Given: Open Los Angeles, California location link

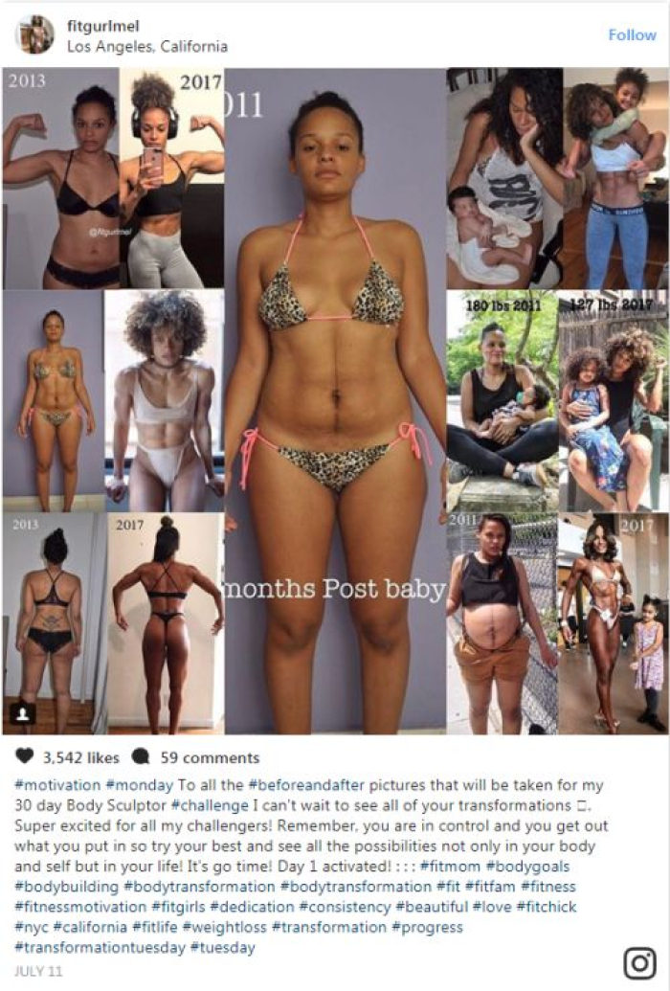Looking at the screenshot, I should pyautogui.click(x=147, y=46).
